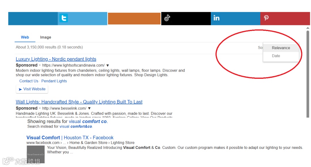
Task: Click the results vertical scrollbar
Action: click(x=308, y=73)
